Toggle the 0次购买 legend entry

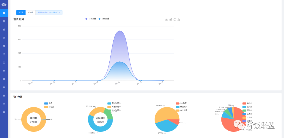click(x=181, y=103)
